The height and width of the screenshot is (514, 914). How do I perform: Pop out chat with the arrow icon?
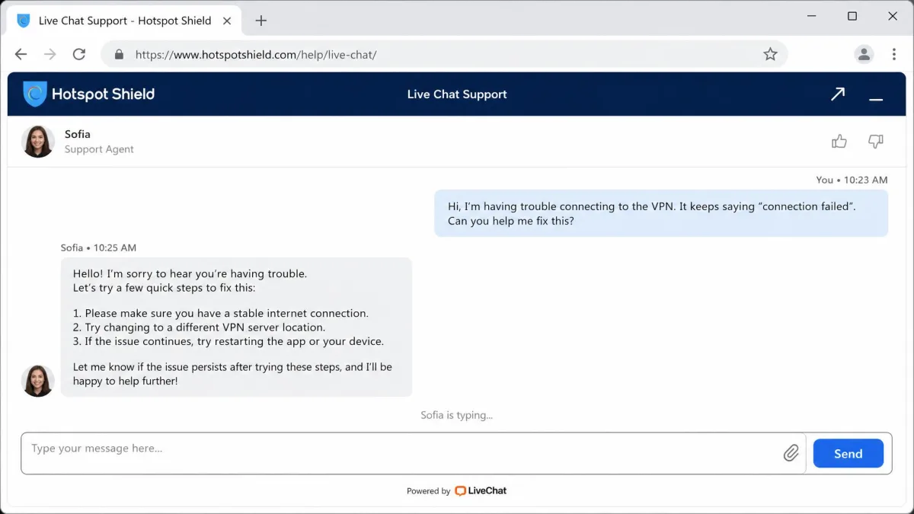(838, 94)
